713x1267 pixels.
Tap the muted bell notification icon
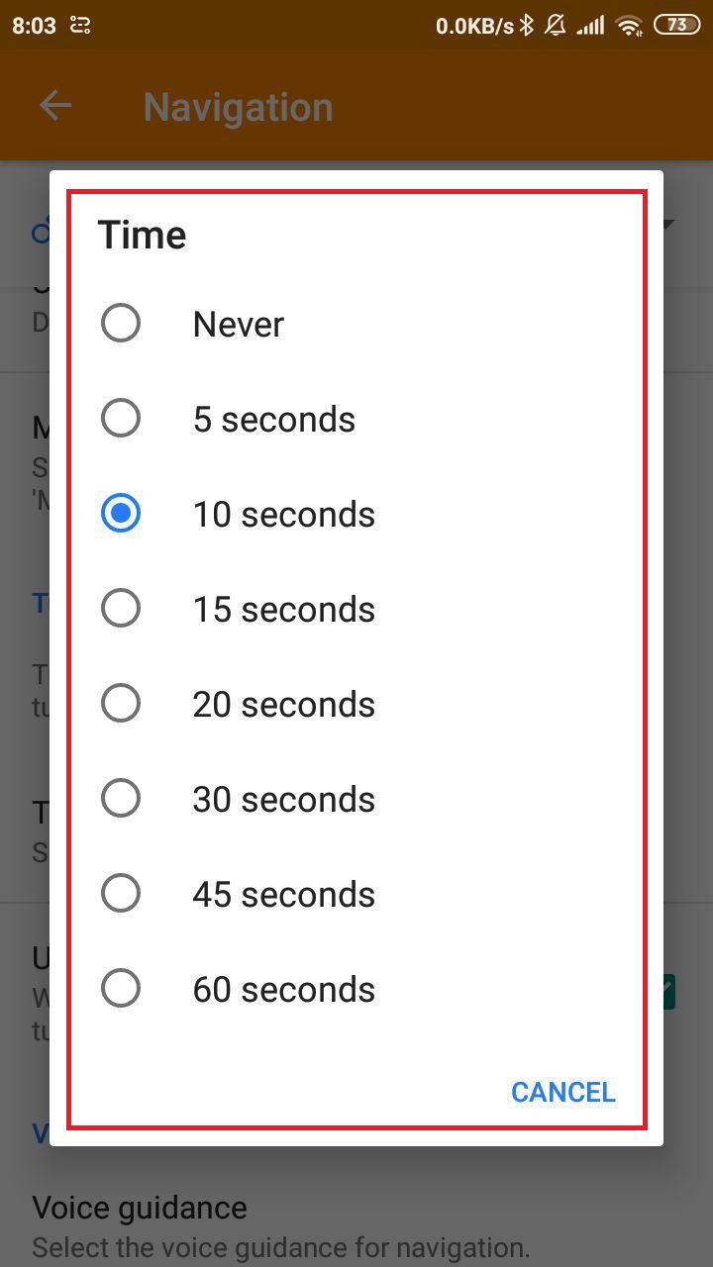[557, 26]
